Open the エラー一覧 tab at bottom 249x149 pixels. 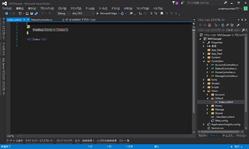pyautogui.click(x=124, y=141)
